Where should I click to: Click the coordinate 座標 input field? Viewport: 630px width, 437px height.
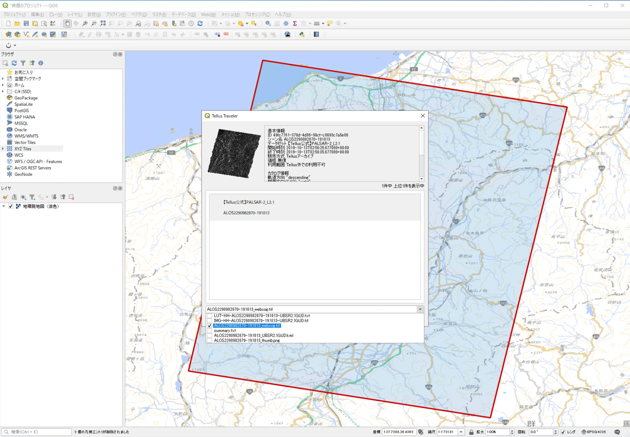pos(398,432)
